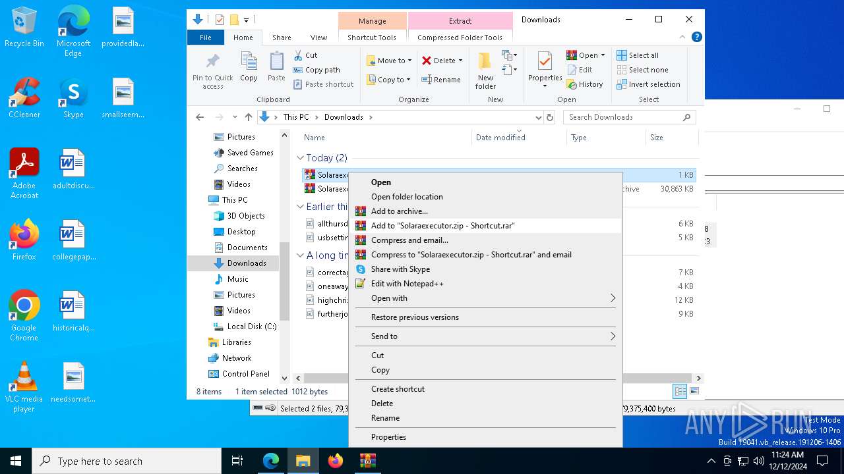Click the Start button
844x474 pixels.
click(16, 461)
